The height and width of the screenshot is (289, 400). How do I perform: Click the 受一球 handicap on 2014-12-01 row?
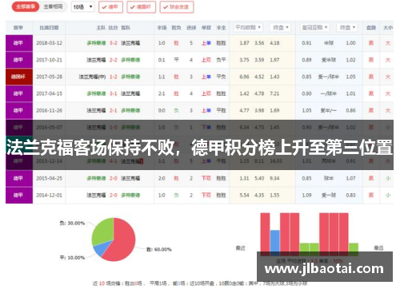tap(329, 196)
